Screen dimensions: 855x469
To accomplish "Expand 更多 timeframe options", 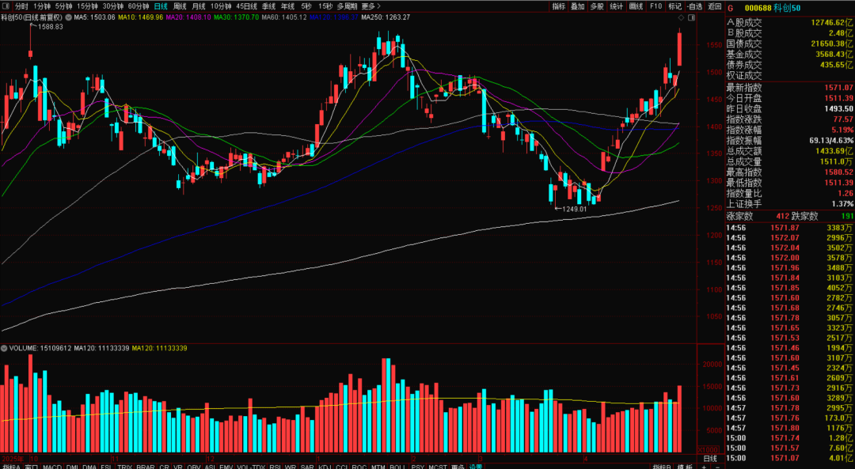I will point(370,6).
